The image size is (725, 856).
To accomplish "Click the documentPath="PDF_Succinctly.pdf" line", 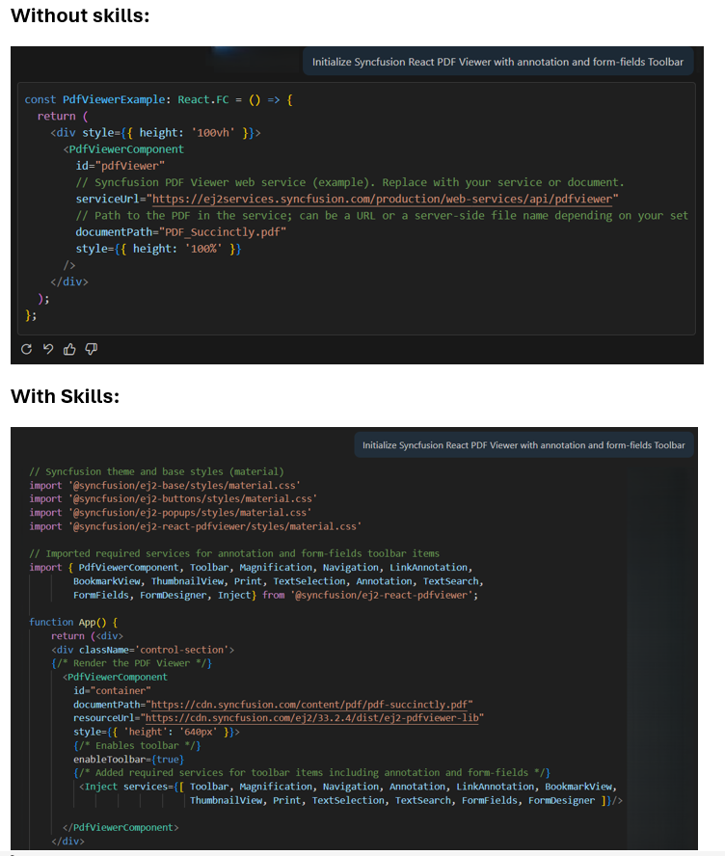I will tap(180, 232).
